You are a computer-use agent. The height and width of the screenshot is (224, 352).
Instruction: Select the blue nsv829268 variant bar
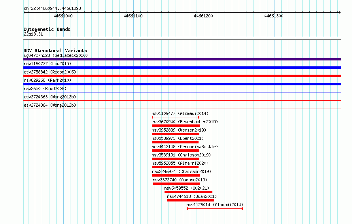pos(182,84)
